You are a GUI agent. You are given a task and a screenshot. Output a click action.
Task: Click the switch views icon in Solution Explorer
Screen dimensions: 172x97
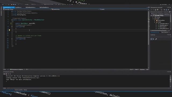point(157,10)
